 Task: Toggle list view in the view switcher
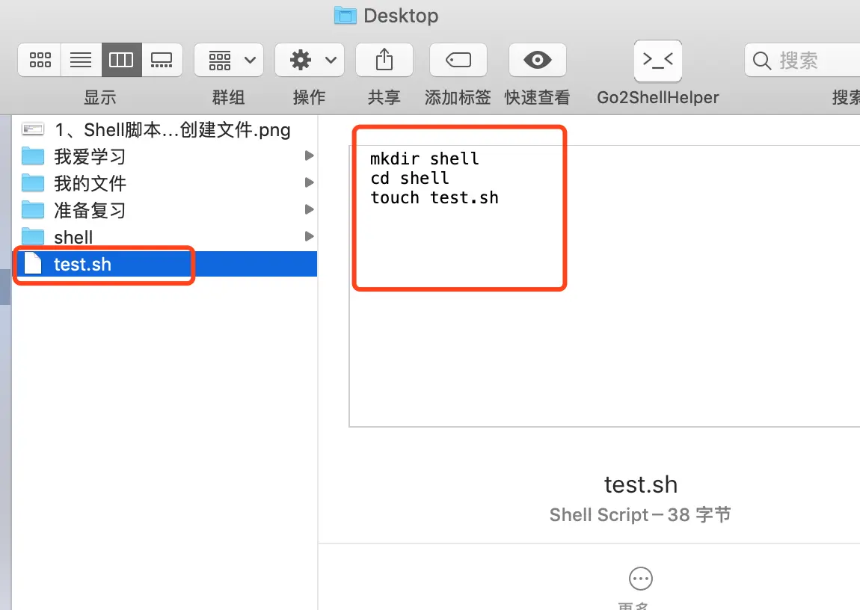(80, 60)
